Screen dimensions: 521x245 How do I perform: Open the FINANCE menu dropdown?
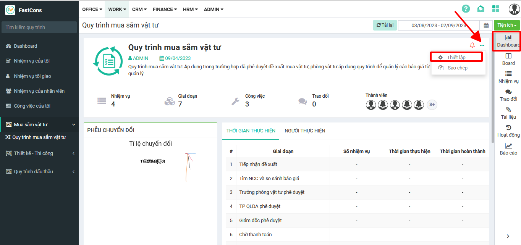165,9
